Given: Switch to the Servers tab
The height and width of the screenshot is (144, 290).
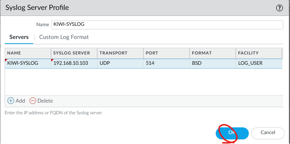Looking at the screenshot, I should click(x=19, y=37).
